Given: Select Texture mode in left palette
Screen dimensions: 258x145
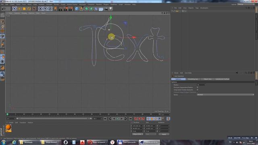Looking at the screenshot, I should [x=2, y=26].
